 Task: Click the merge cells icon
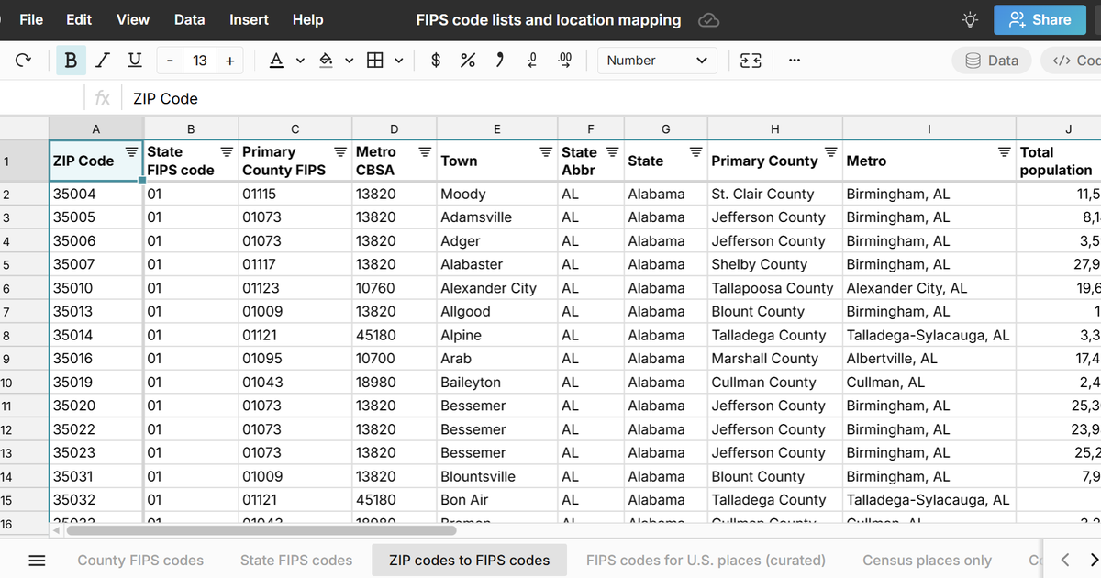751,61
